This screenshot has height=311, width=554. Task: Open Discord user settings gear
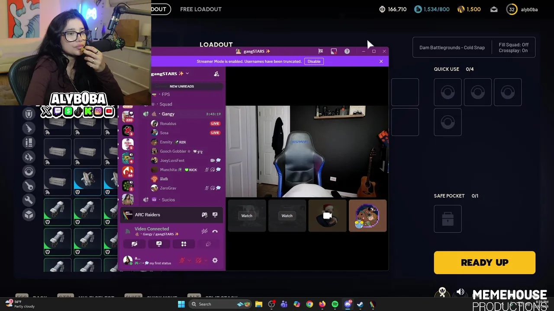(x=215, y=260)
